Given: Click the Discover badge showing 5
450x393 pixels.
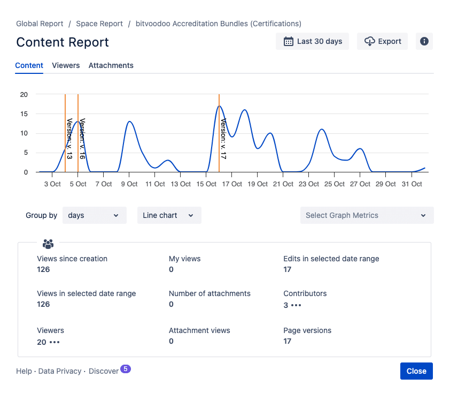Looking at the screenshot, I should click(x=126, y=368).
